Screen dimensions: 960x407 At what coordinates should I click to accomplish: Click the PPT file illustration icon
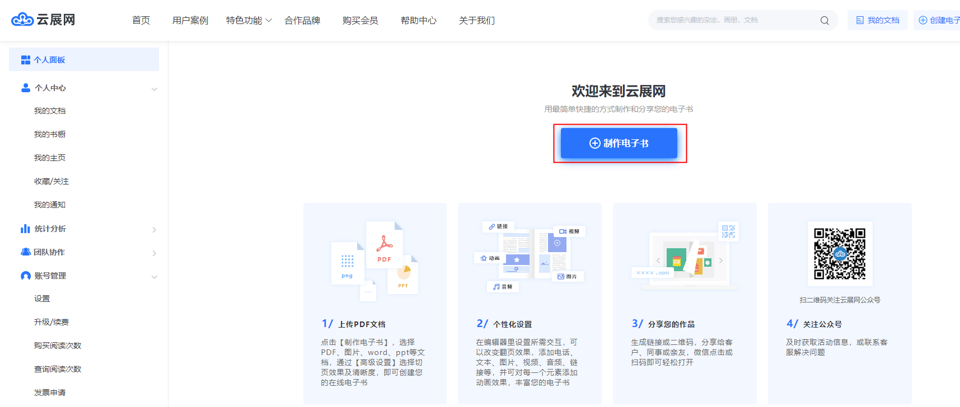coord(404,275)
